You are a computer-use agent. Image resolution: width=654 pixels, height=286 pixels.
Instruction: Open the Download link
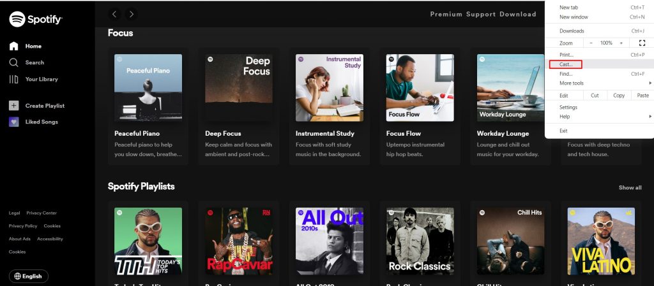click(x=517, y=14)
